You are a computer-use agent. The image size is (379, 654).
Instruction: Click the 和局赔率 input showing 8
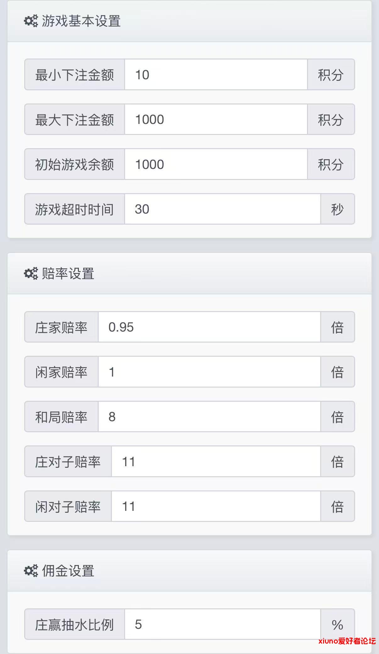click(209, 417)
